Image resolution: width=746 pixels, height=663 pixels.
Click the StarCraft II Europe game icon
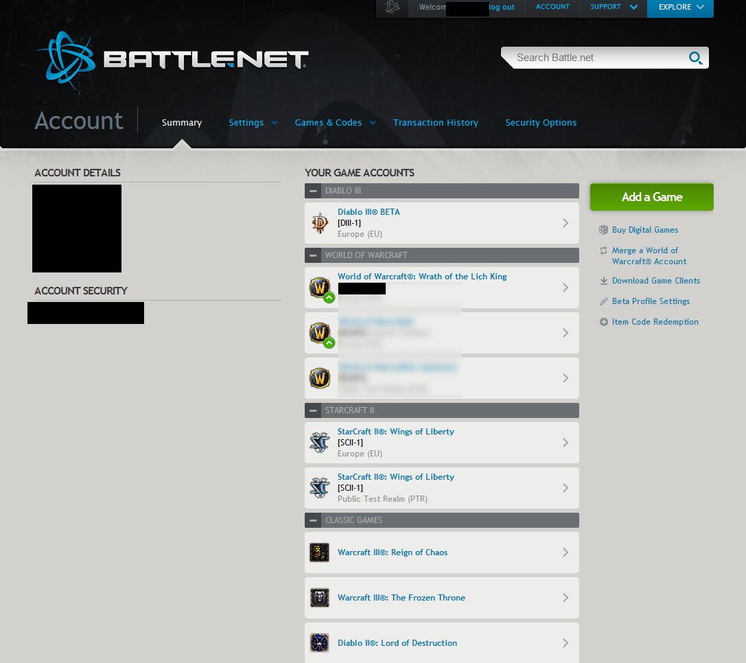click(x=320, y=443)
